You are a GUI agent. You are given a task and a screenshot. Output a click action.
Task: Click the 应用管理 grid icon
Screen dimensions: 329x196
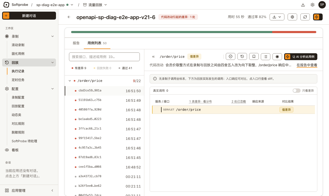click(7, 190)
